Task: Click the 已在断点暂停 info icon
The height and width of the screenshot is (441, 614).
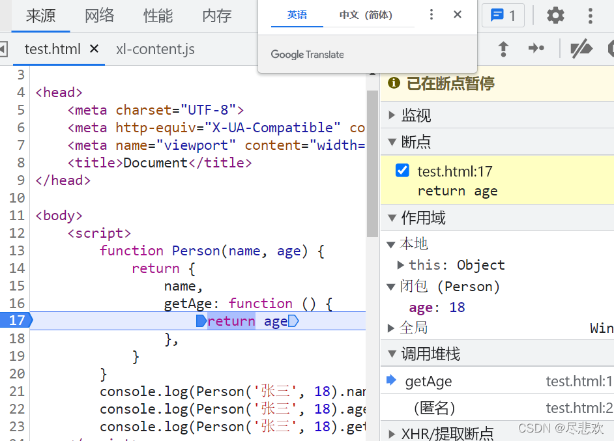Action: 394,83
